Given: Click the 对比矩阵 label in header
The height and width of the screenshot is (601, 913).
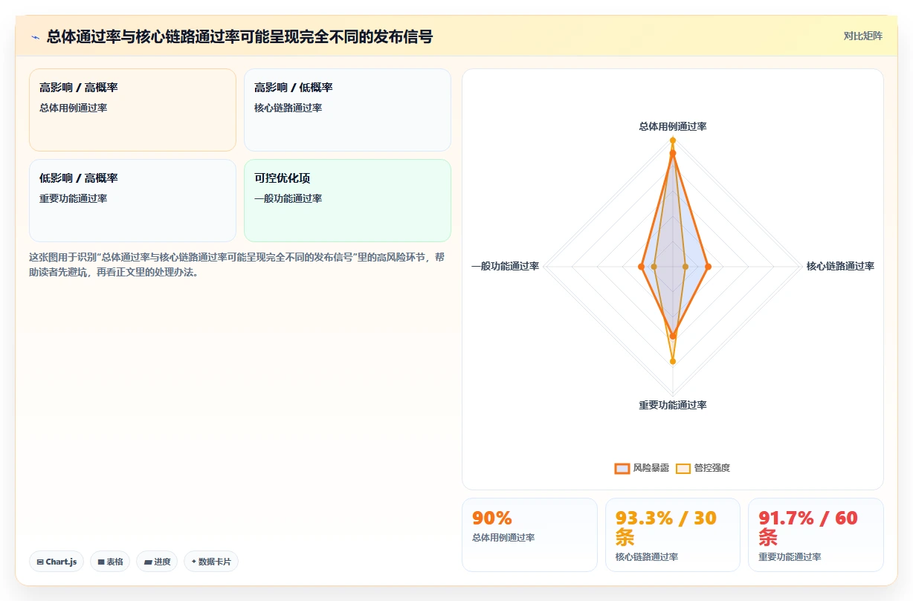Looking at the screenshot, I should click(x=862, y=36).
